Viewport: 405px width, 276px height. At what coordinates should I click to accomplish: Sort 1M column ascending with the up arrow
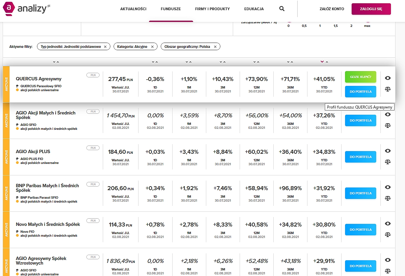[x=191, y=62]
